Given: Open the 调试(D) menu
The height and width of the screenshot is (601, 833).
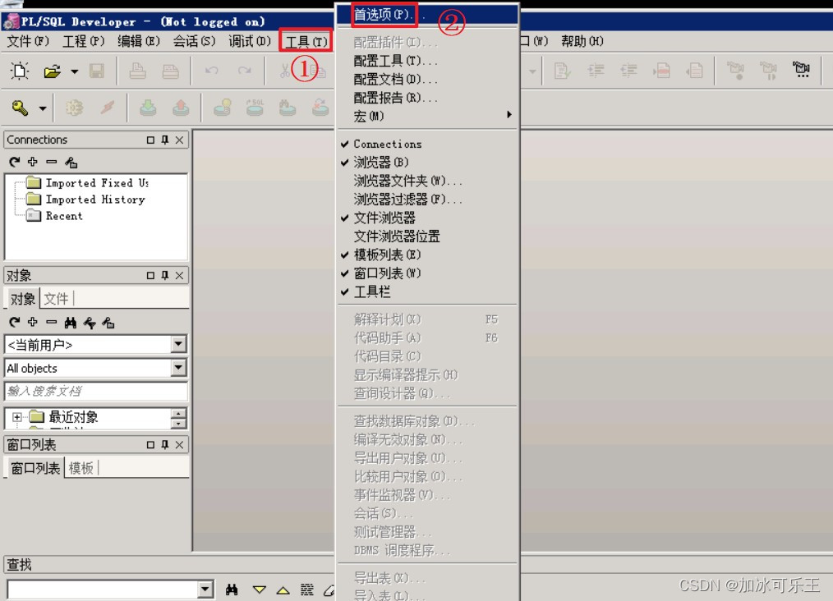Looking at the screenshot, I should (x=249, y=41).
